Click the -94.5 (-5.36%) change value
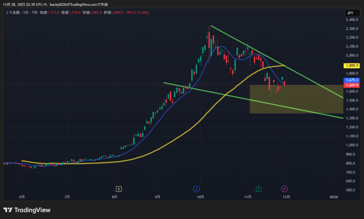Screen dimensions: 364x219 pyautogui.click(x=137, y=12)
